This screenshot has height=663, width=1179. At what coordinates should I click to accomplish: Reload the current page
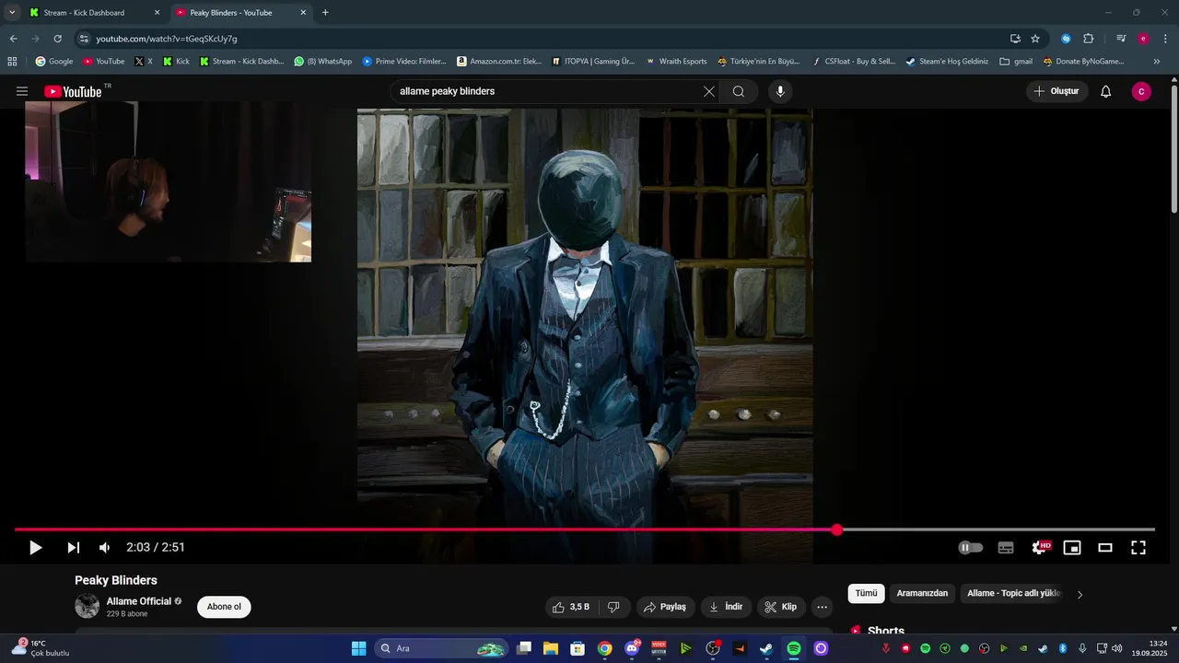57,39
